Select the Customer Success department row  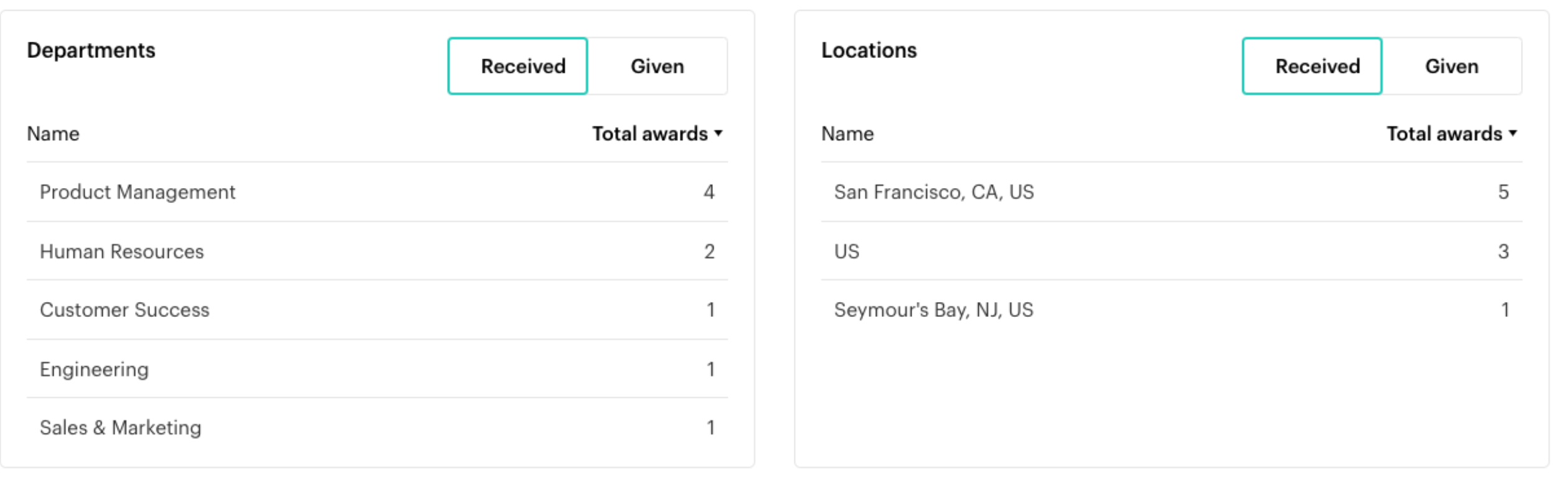tap(377, 309)
